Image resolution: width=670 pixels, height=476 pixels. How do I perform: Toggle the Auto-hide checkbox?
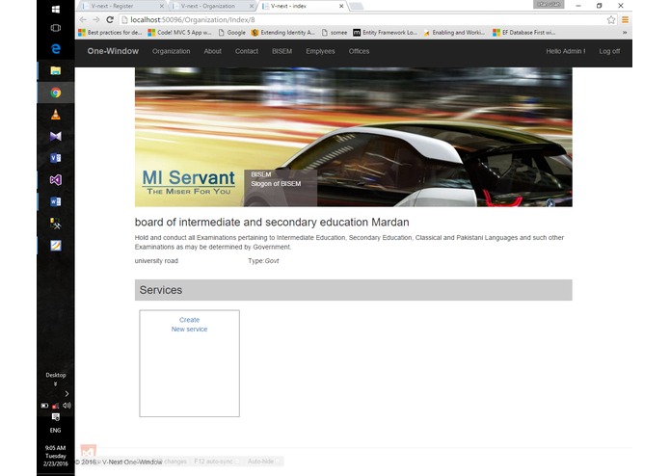pos(279,462)
